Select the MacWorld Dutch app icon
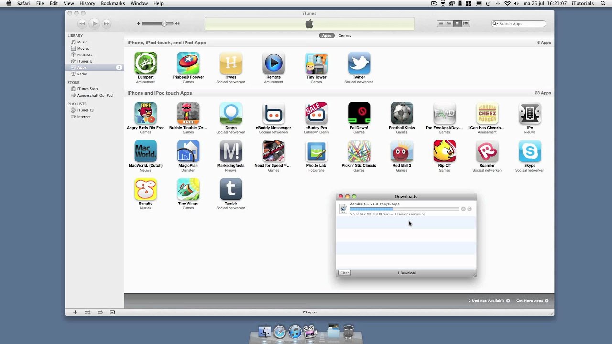The height and width of the screenshot is (344, 612). [145, 151]
